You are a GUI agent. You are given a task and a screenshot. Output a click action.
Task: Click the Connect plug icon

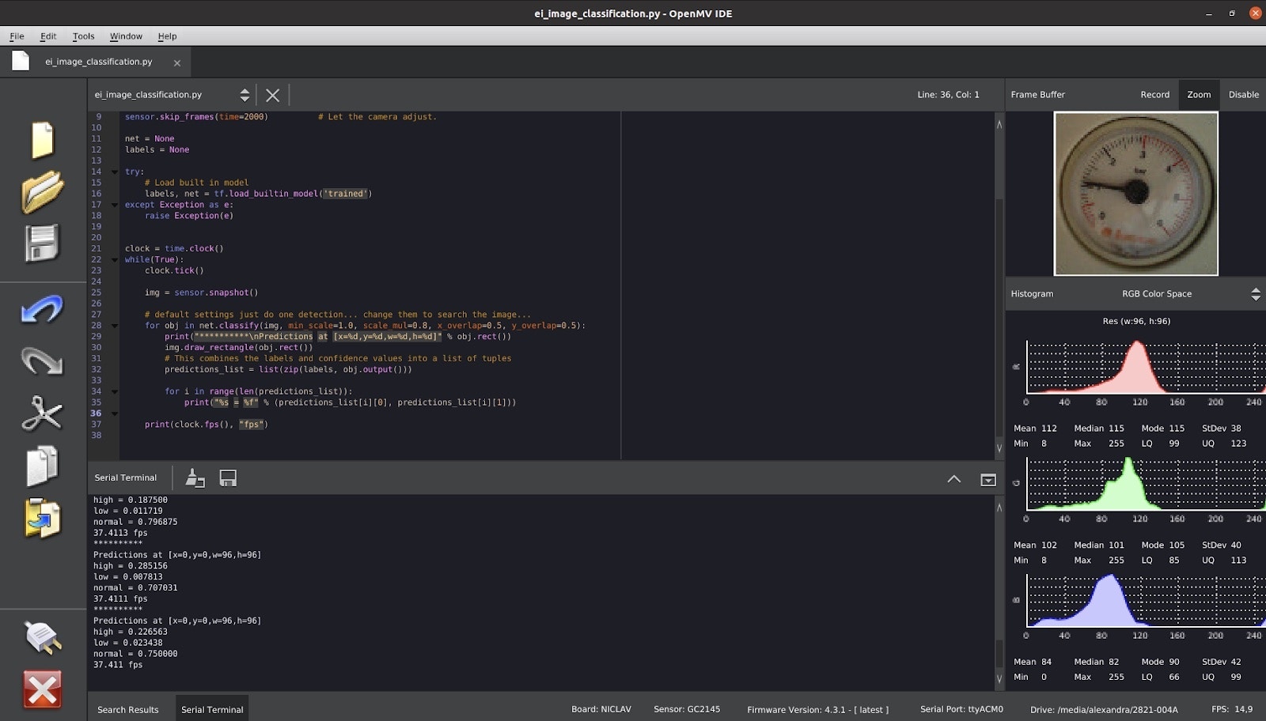pyautogui.click(x=42, y=638)
